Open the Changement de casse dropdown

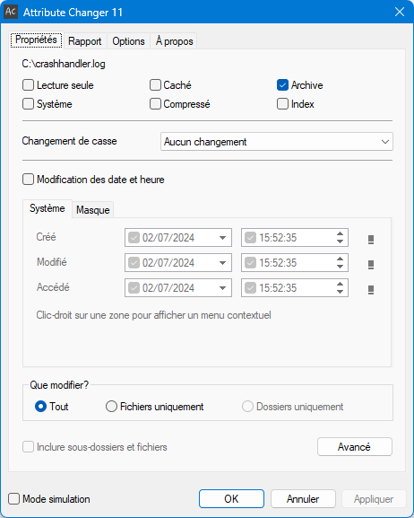pos(276,142)
